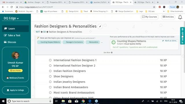Select the Indian Fashion Designers radio button

click(x=50, y=71)
